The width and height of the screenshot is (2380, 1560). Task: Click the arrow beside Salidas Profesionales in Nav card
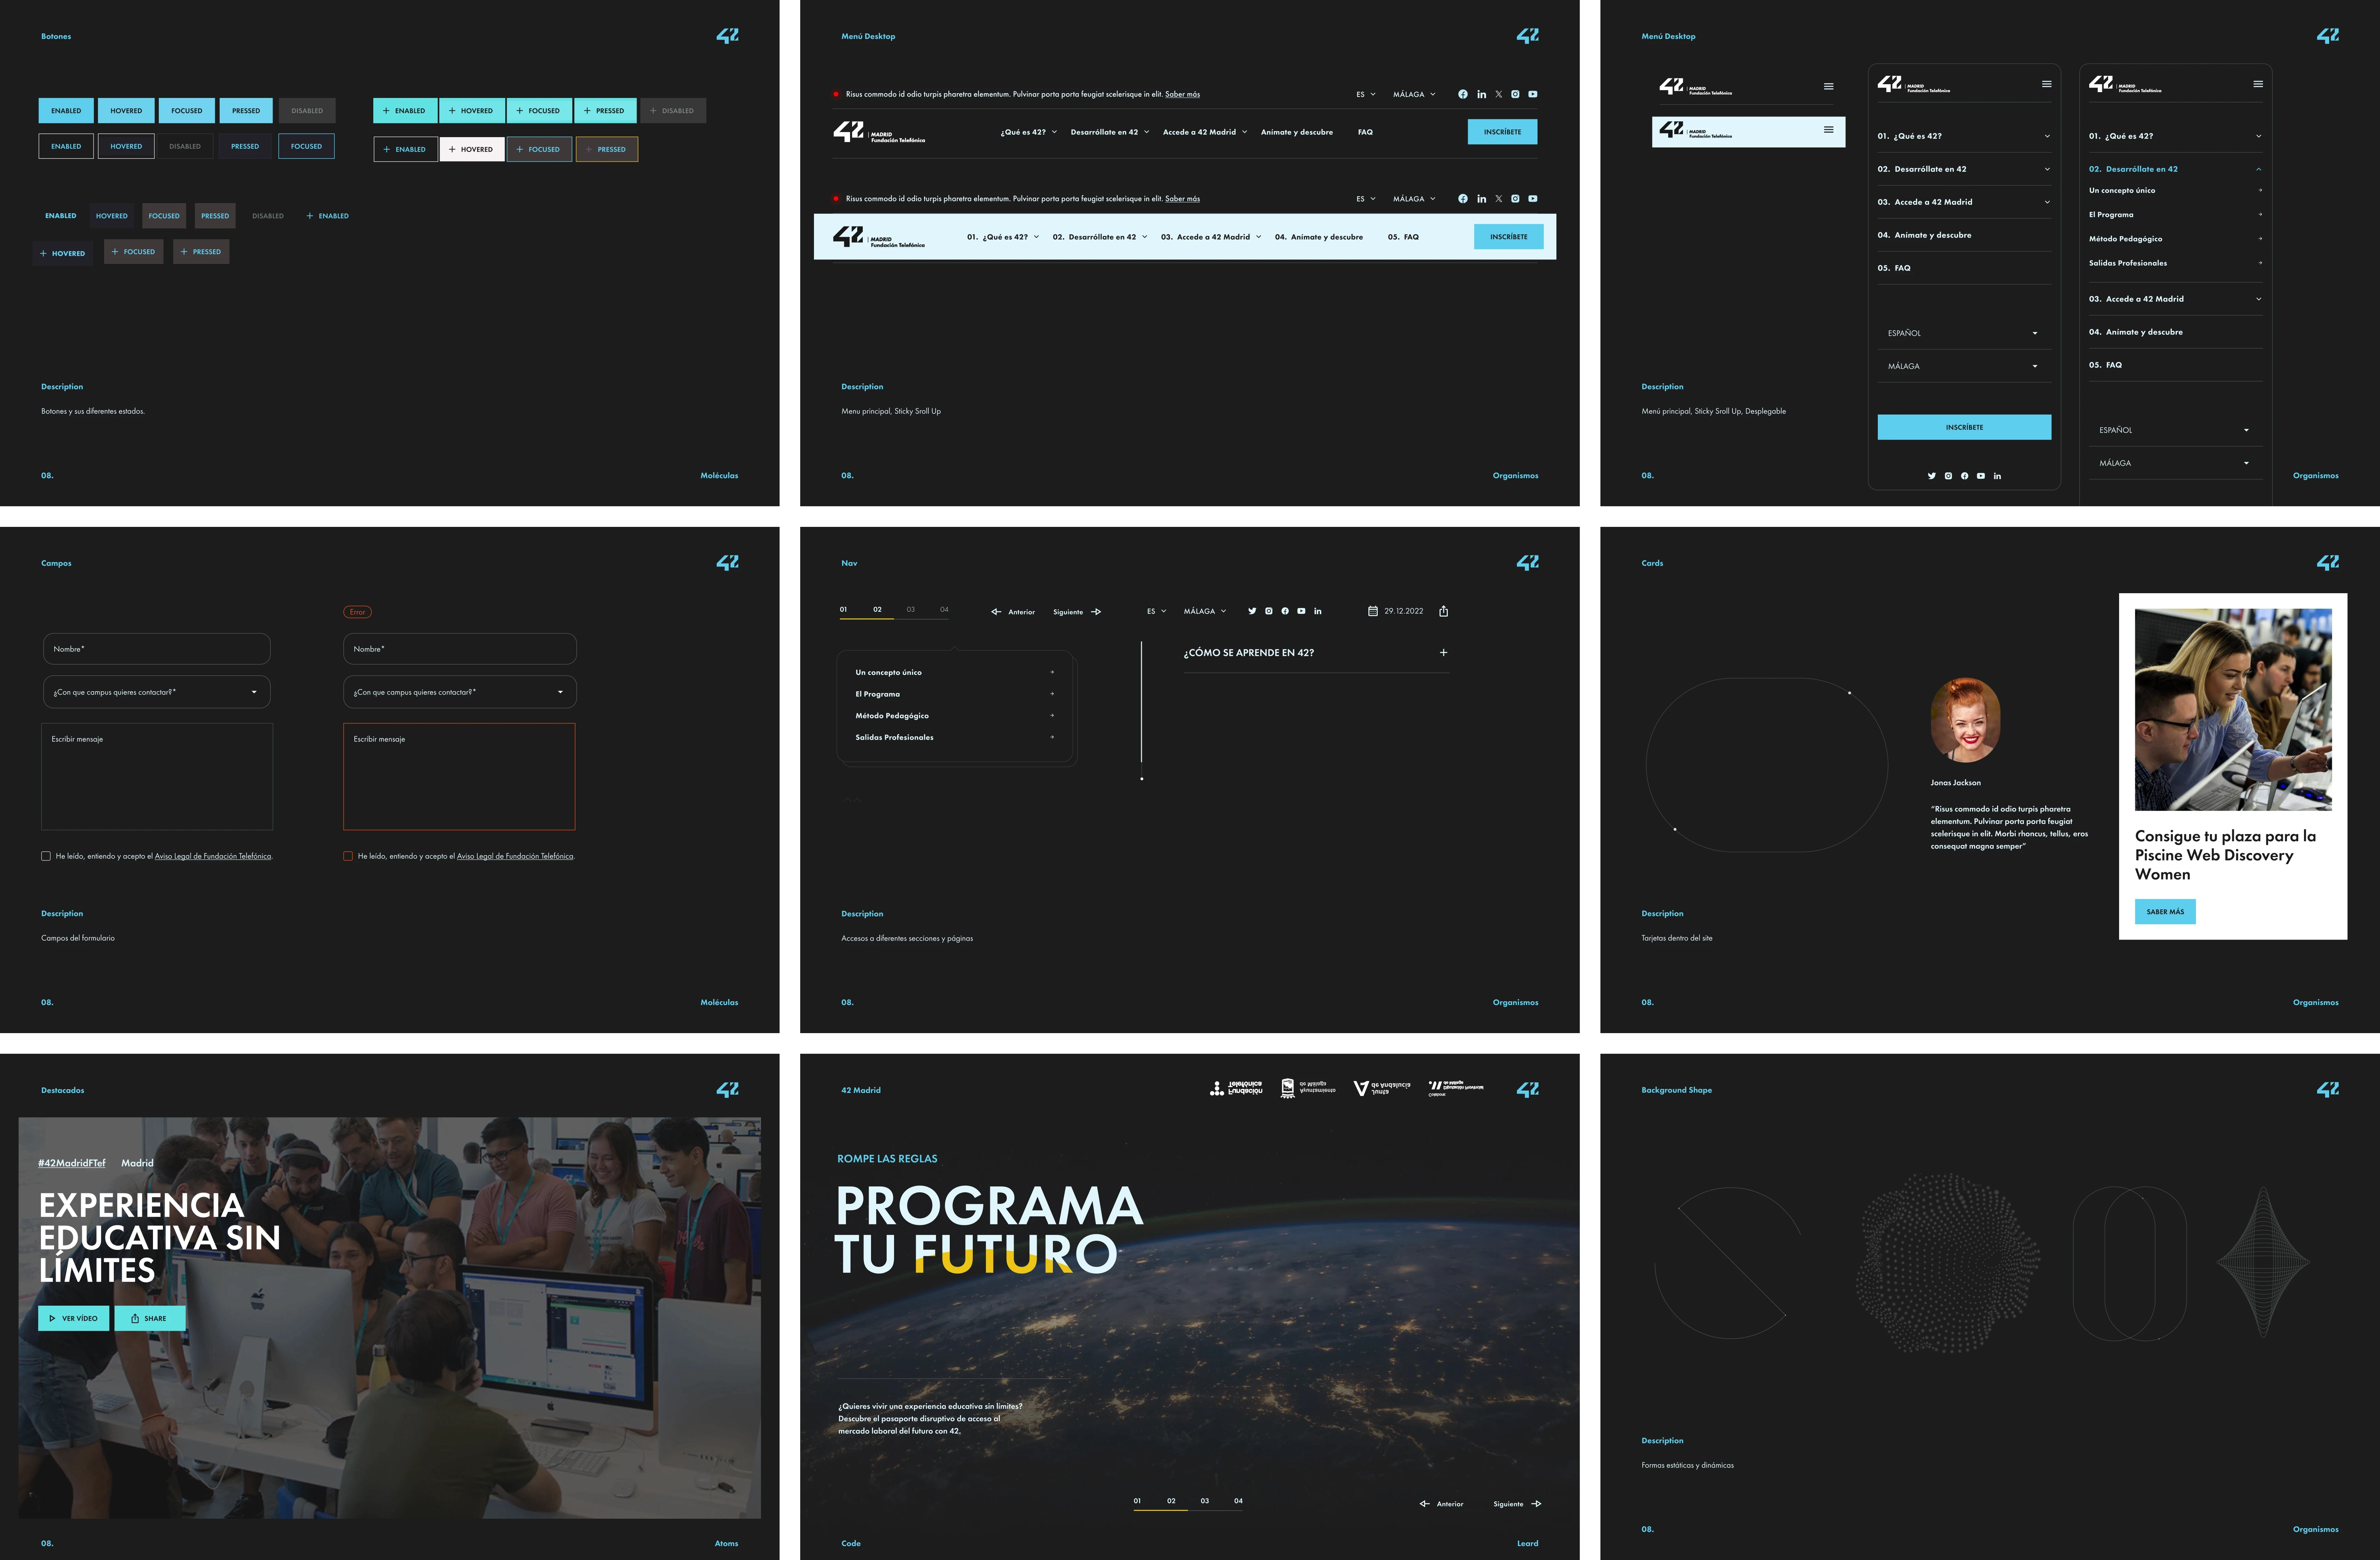coord(1052,737)
